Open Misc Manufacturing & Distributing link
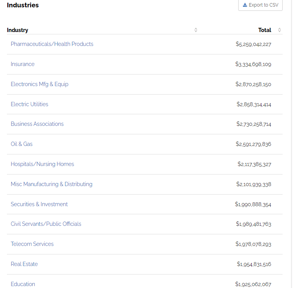 pos(52,184)
